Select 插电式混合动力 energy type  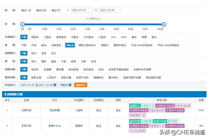(x=87, y=45)
